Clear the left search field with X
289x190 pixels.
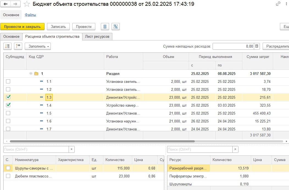(71, 149)
